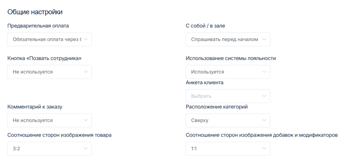Click the Анкета клиента label
Screen dimensions: 364x164
coord(204,83)
